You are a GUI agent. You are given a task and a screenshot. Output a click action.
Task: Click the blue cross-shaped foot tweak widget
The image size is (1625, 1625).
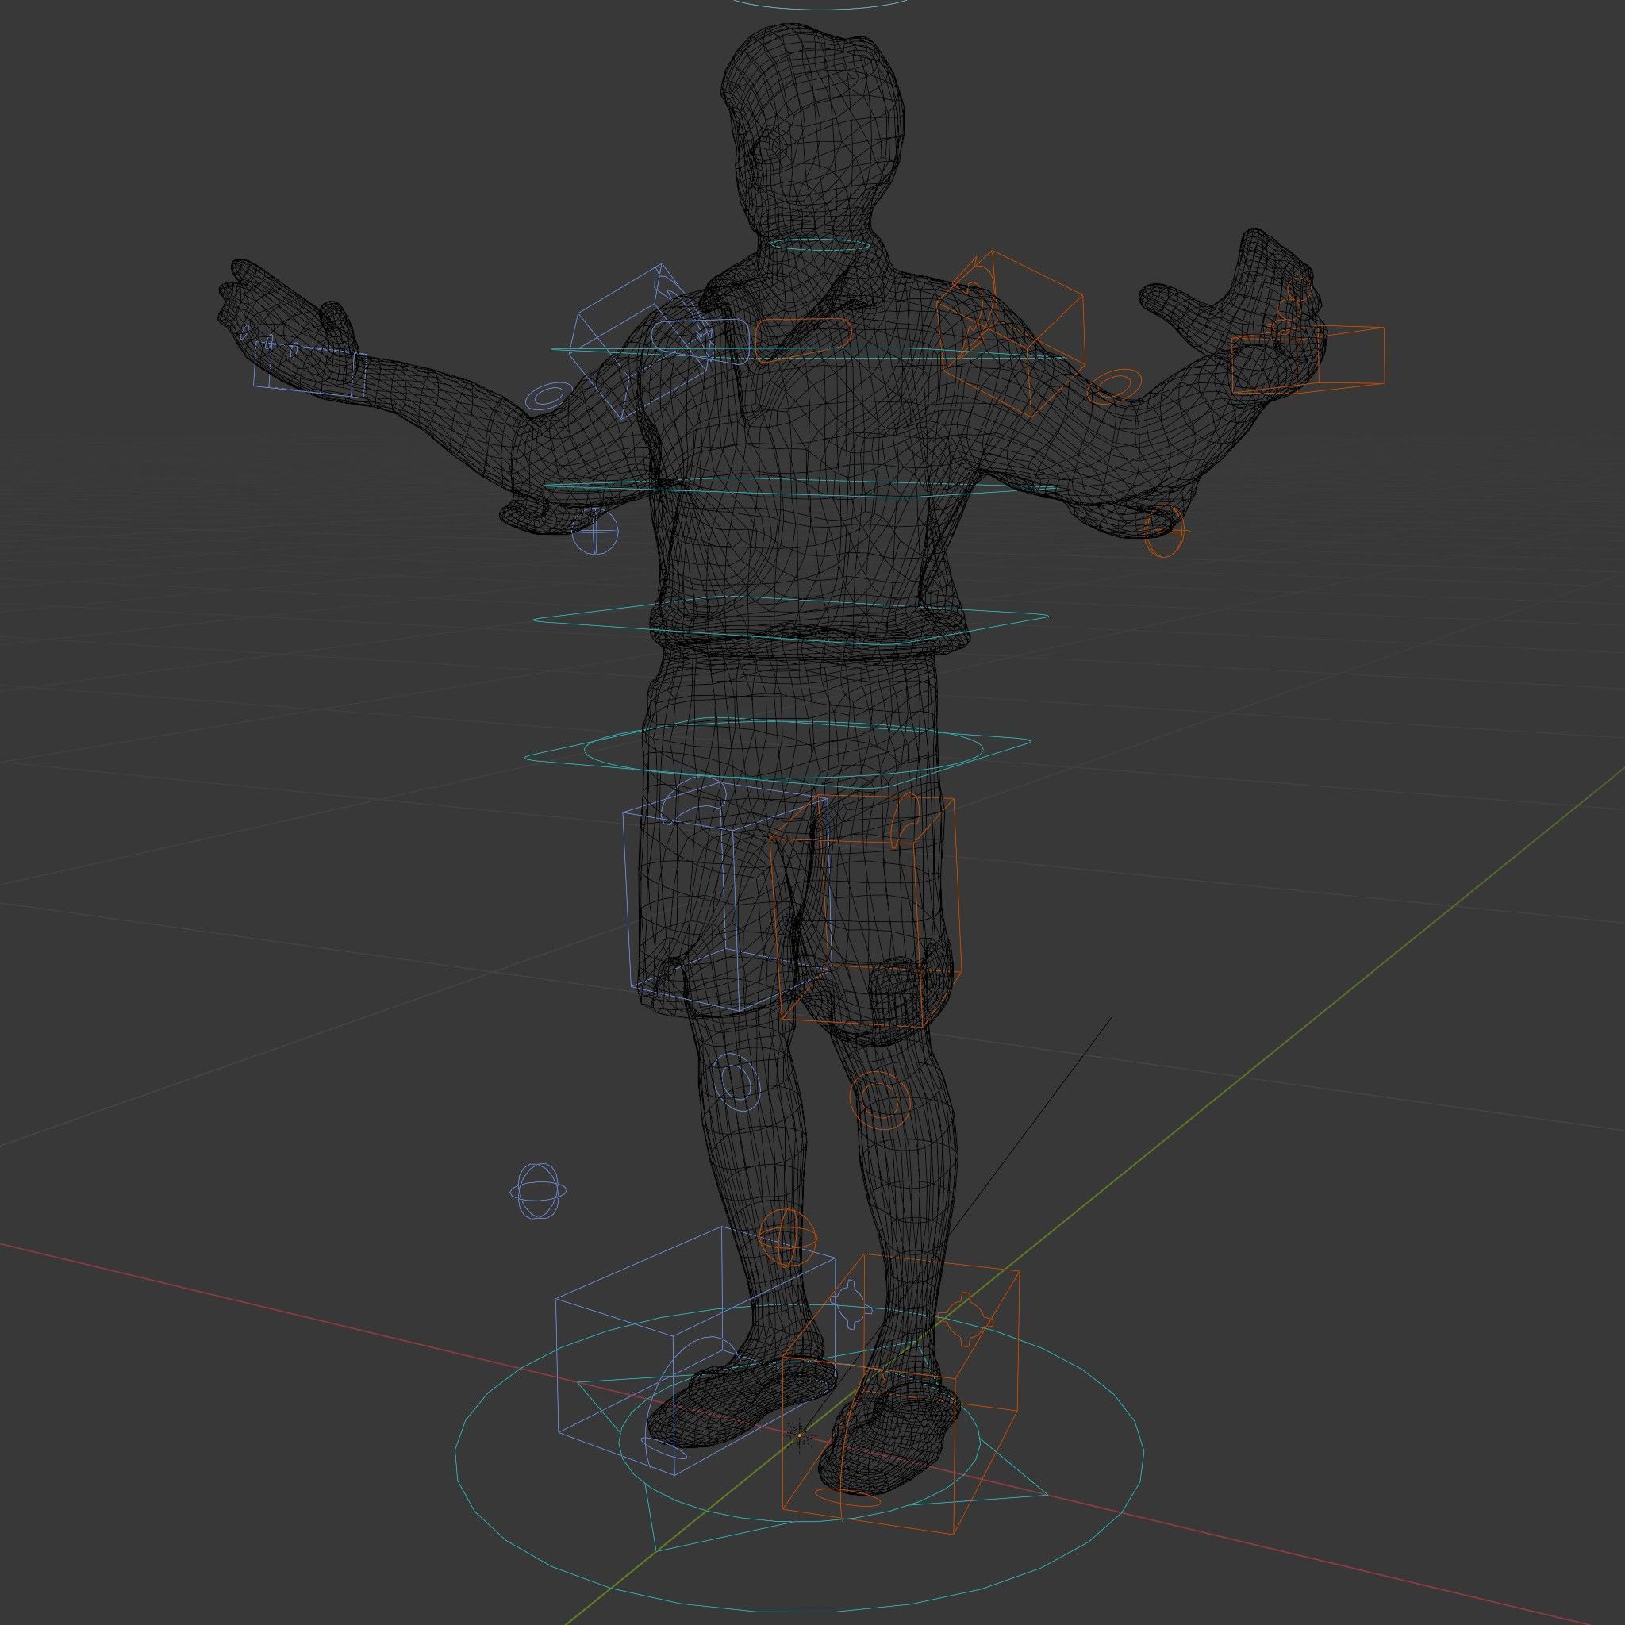(851, 1304)
